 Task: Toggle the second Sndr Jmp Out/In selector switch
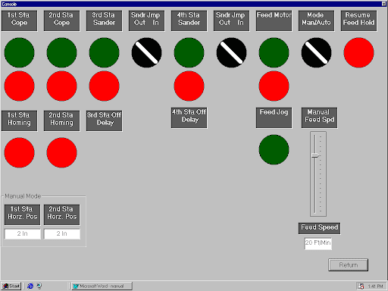[x=231, y=52]
